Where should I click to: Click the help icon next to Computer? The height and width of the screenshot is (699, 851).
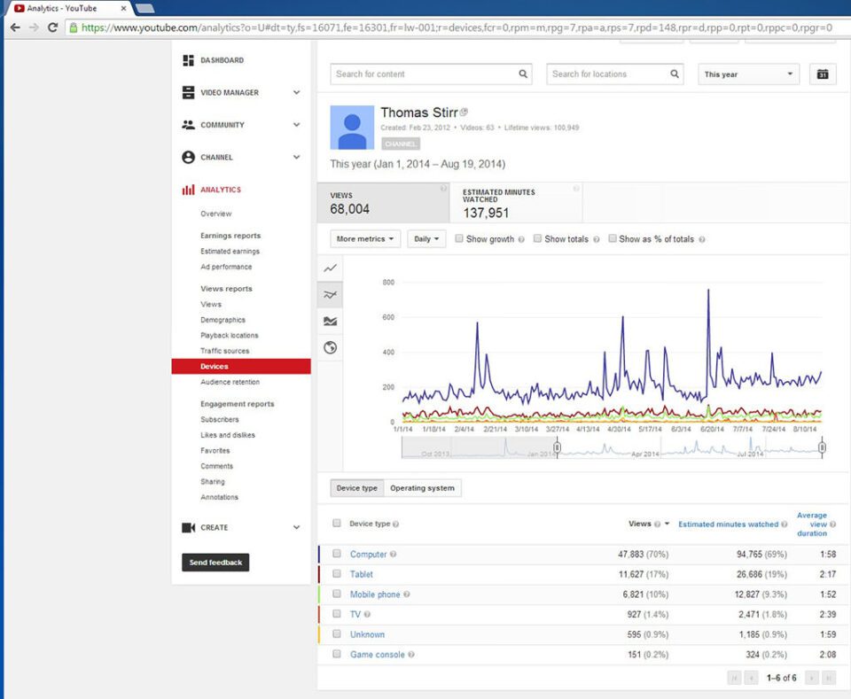pos(393,555)
